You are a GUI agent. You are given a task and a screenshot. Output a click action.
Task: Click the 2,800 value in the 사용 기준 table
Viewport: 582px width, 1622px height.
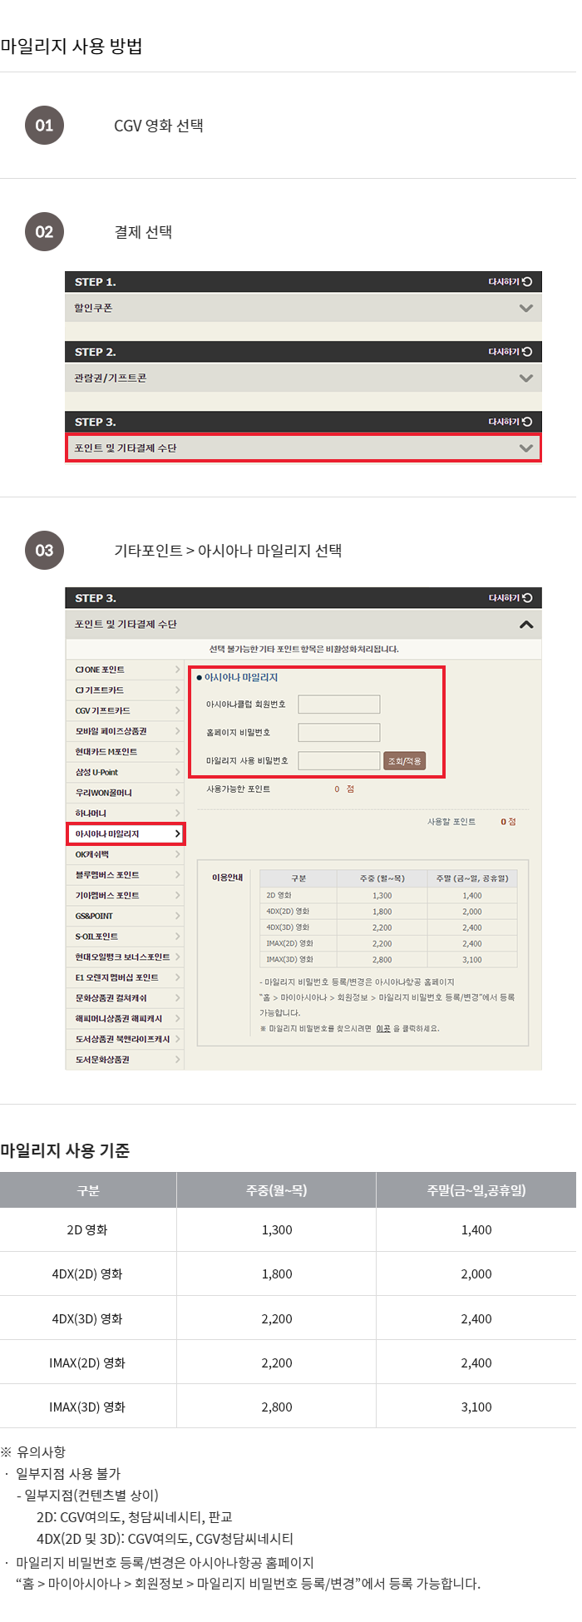pos(277,1407)
